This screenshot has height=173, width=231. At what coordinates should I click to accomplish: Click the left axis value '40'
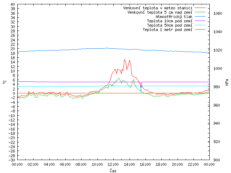[x=13, y=4]
